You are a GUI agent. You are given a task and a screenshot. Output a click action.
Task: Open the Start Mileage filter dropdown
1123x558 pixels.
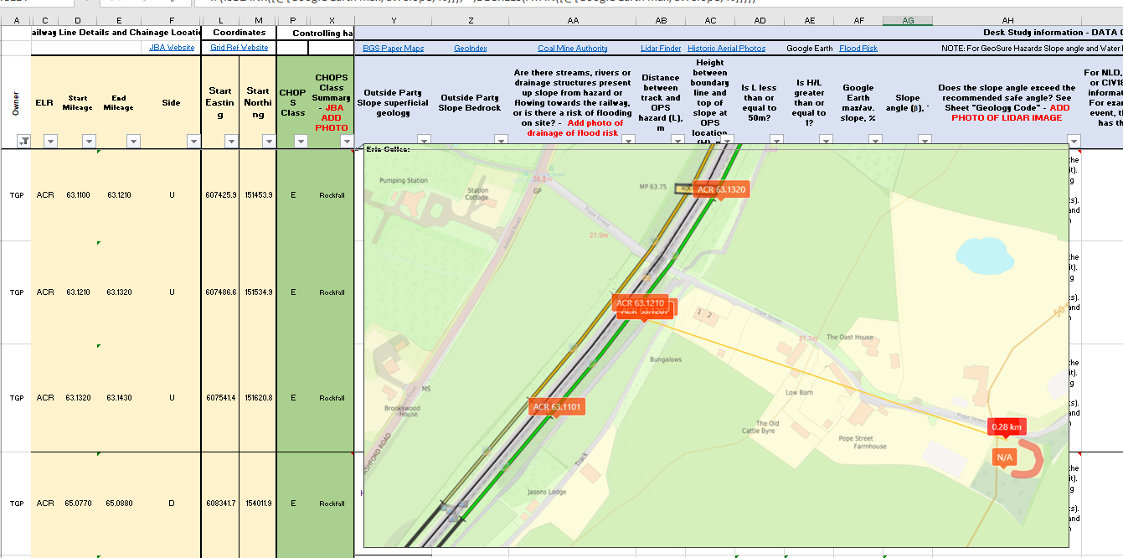pyautogui.click(x=89, y=141)
